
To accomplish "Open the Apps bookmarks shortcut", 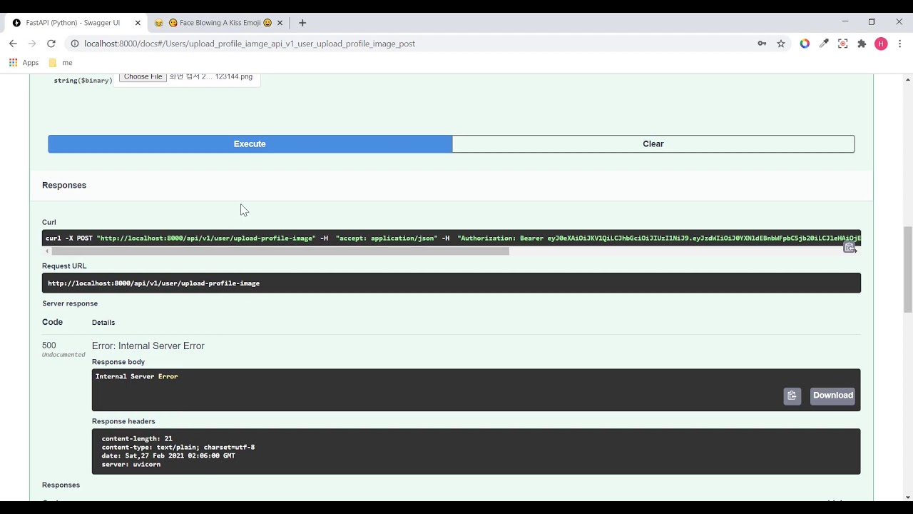I will 24,63.
